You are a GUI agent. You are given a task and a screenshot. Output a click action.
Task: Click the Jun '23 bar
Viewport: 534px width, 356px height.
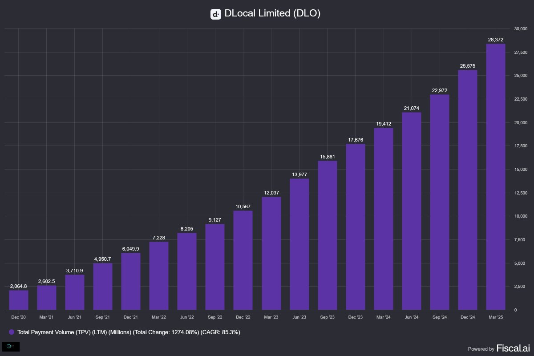coord(299,244)
